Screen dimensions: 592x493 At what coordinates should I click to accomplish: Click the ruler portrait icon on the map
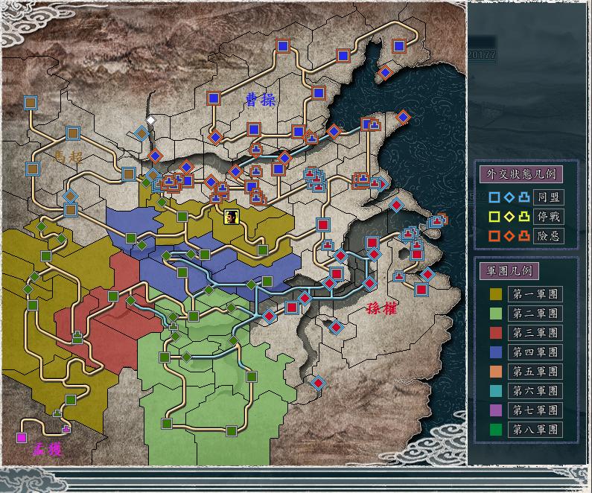tap(231, 217)
